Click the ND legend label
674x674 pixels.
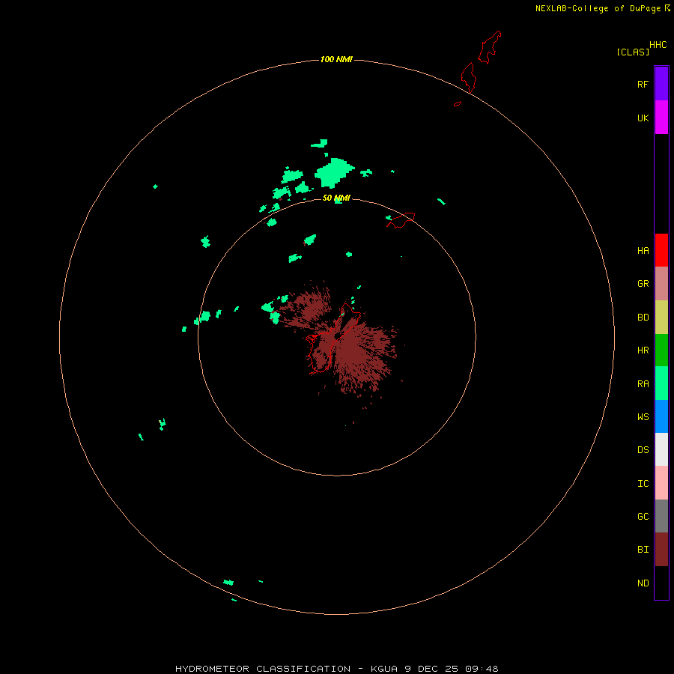[643, 583]
